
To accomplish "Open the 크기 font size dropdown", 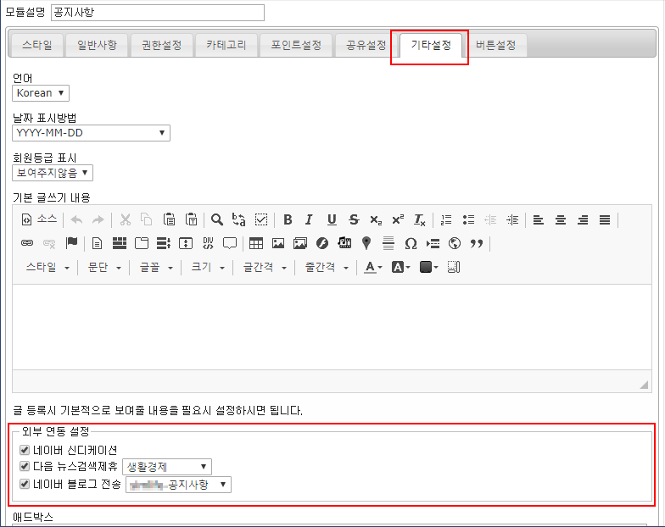I will (x=208, y=268).
